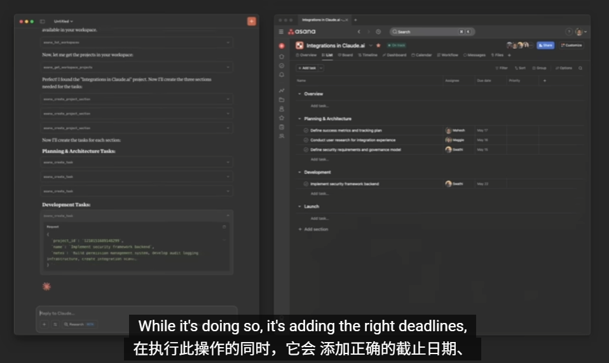Click the On track status badge
The image size is (609, 363).
tap(397, 45)
